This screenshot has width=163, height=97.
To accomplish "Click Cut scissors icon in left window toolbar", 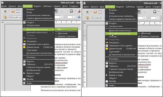I will click(62, 11).
